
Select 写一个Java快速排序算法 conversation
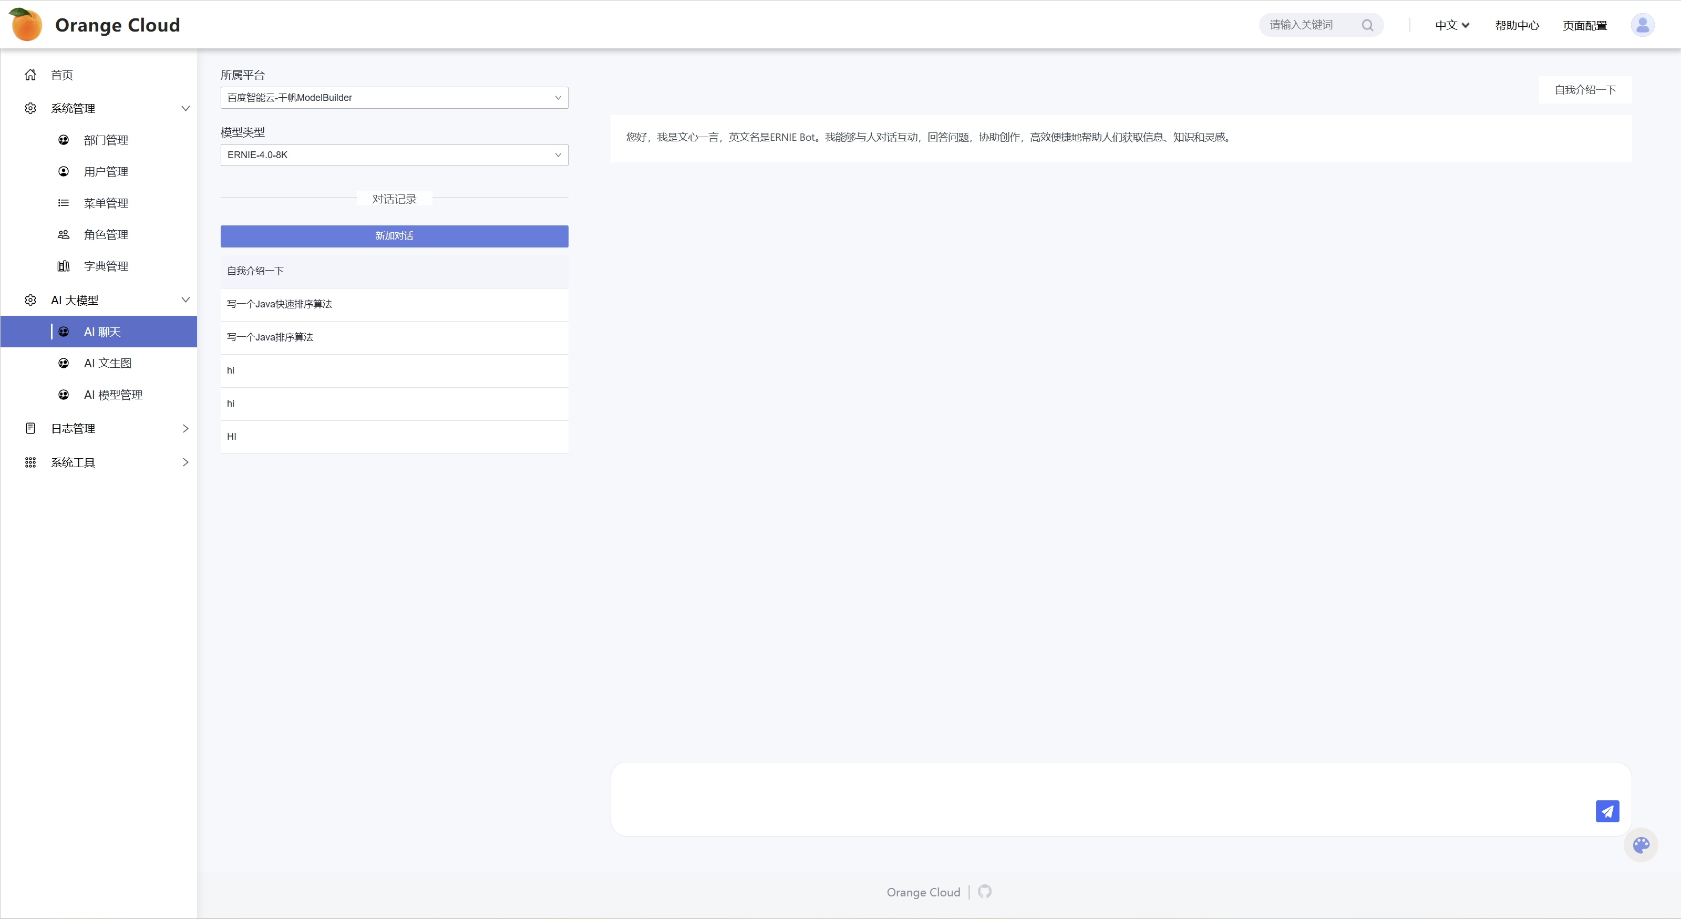tap(394, 304)
